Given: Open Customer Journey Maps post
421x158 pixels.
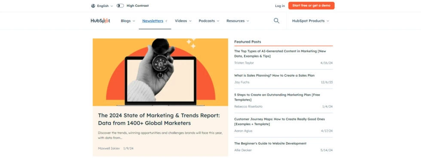Looking at the screenshot, I should [x=280, y=122].
